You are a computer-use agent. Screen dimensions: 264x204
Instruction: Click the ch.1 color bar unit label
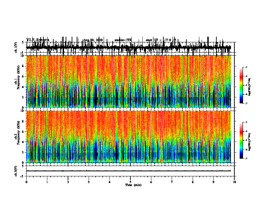point(250,87)
